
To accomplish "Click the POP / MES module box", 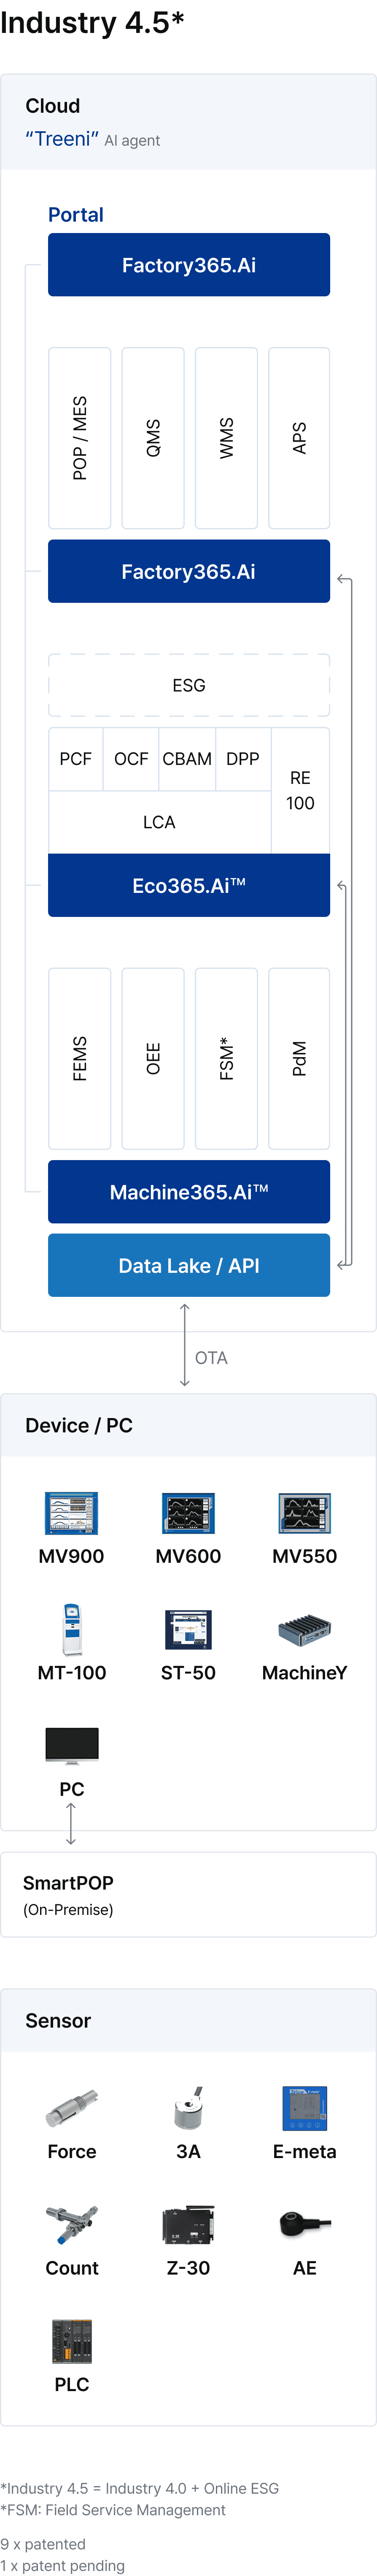I will click(80, 438).
